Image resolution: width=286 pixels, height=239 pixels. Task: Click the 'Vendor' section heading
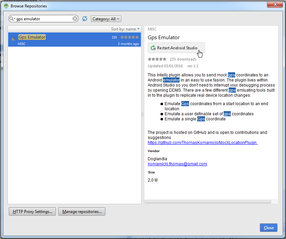click(x=154, y=151)
